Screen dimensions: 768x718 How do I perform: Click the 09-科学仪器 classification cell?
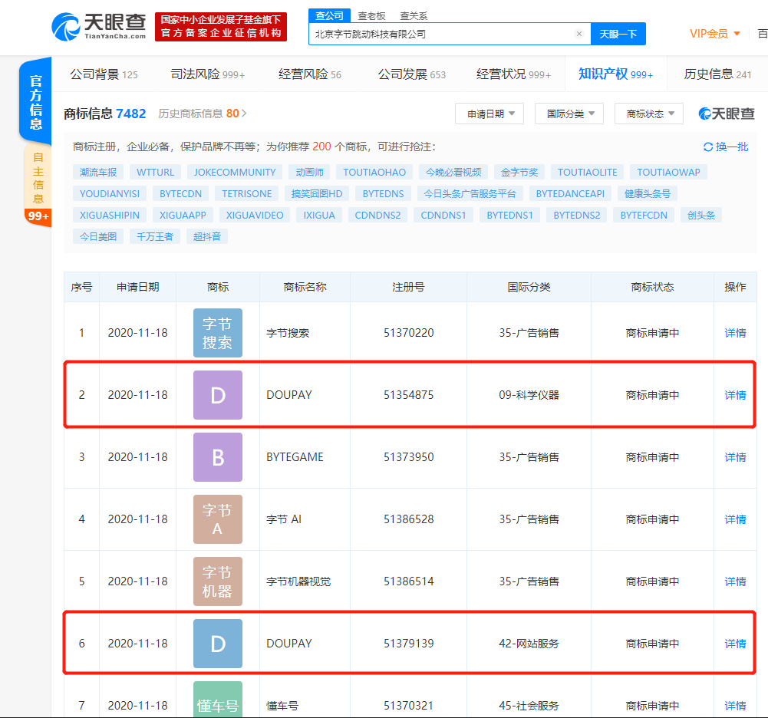[529, 395]
